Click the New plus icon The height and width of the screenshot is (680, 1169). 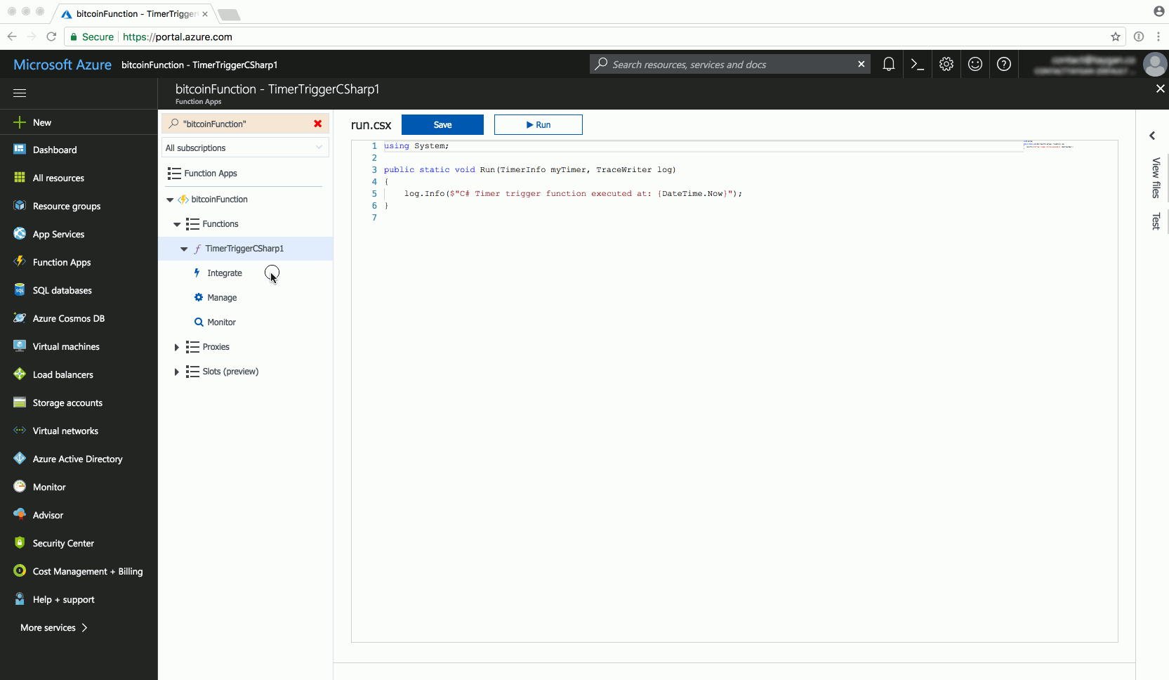click(20, 122)
